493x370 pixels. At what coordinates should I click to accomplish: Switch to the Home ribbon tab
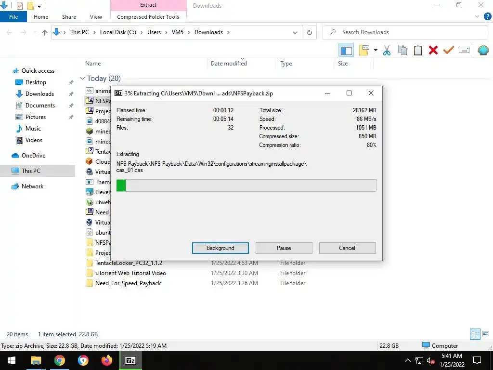pos(41,17)
